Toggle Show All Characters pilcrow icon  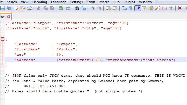pyautogui.click(x=131, y=8)
